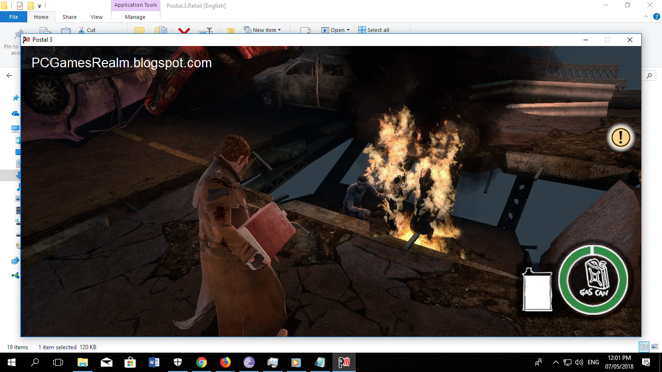Screen dimensions: 662x372
Task: Open the Action Center notifications icon
Action: click(646, 362)
